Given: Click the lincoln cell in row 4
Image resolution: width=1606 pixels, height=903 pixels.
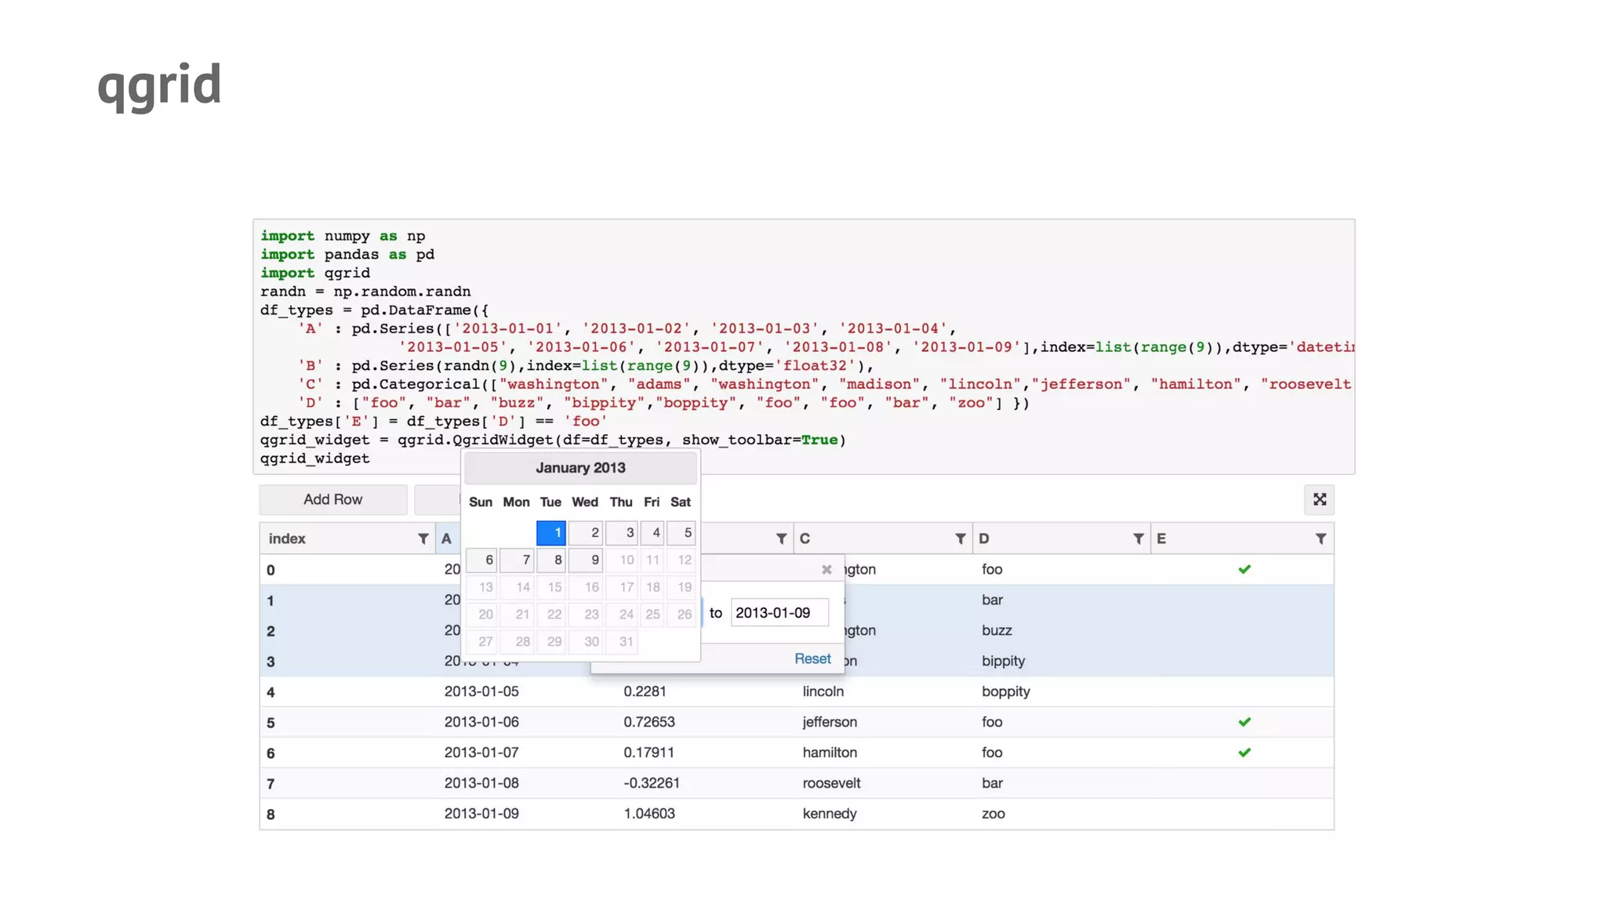Looking at the screenshot, I should click(x=823, y=691).
